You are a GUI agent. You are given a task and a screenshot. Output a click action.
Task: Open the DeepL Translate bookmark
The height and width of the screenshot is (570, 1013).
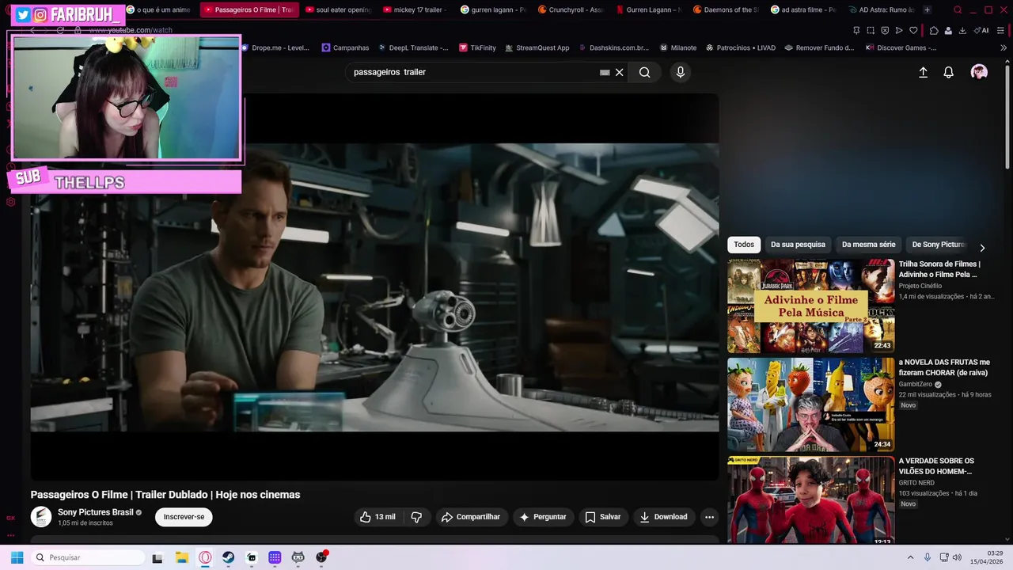point(412,47)
